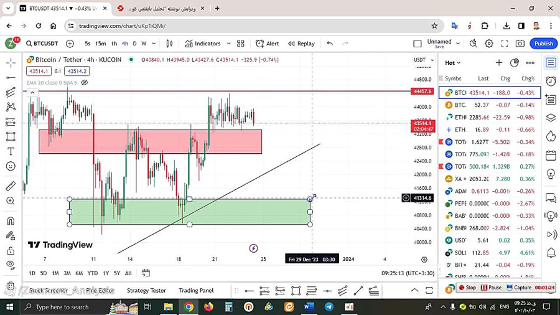The image size is (560, 315).
Task: Toggle magnet mode on the drawing toolbar
Action: coord(11,221)
